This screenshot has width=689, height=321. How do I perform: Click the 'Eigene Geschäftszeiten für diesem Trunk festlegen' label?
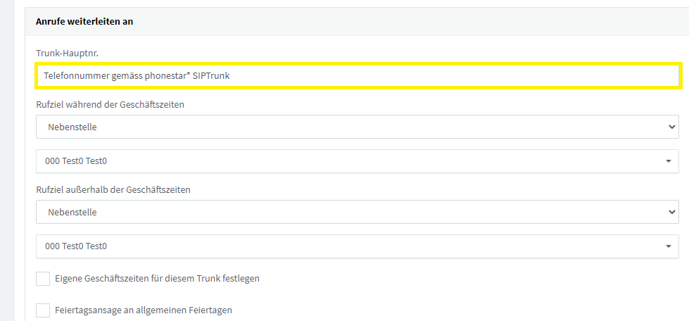click(158, 279)
